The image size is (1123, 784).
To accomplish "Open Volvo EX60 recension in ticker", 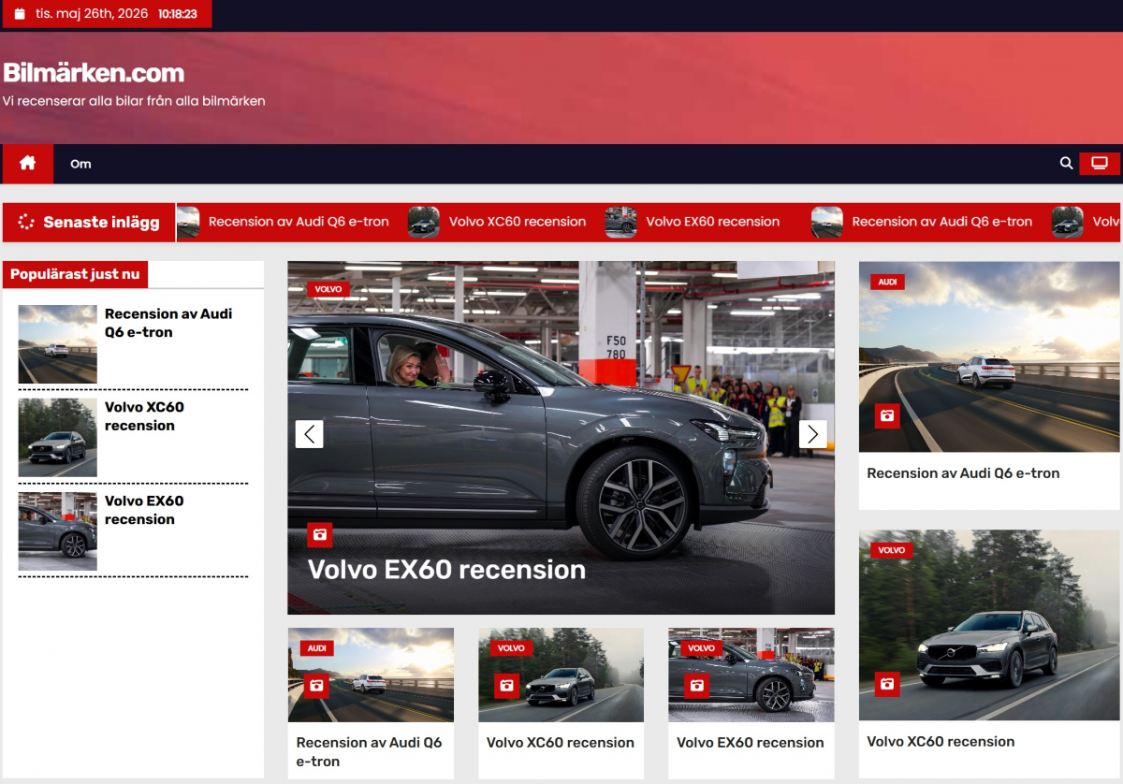I will pos(713,222).
